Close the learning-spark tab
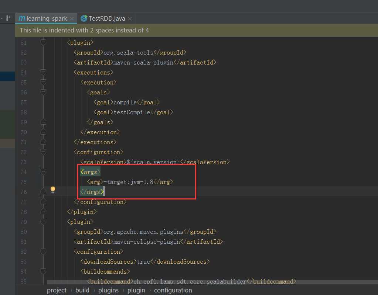The width and height of the screenshot is (378, 295). point(72,18)
